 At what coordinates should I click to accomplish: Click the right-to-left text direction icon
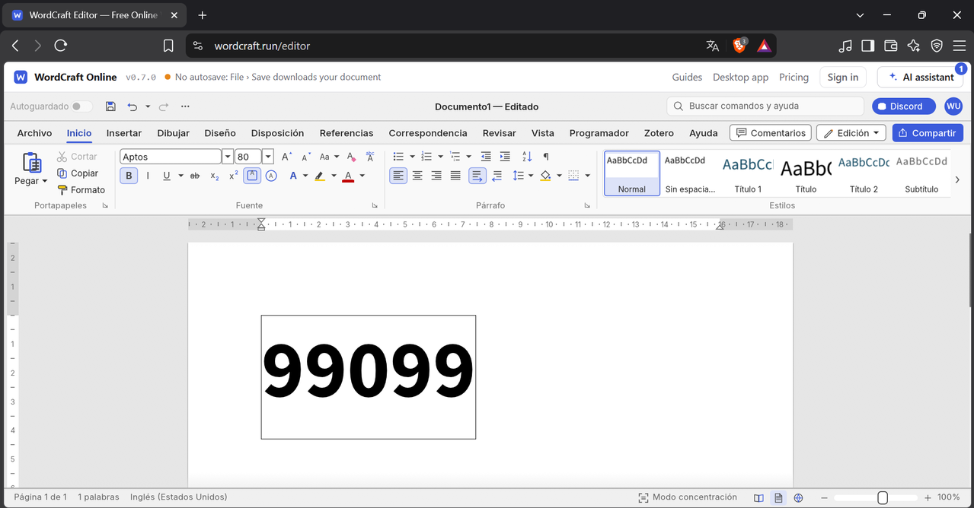click(x=497, y=176)
